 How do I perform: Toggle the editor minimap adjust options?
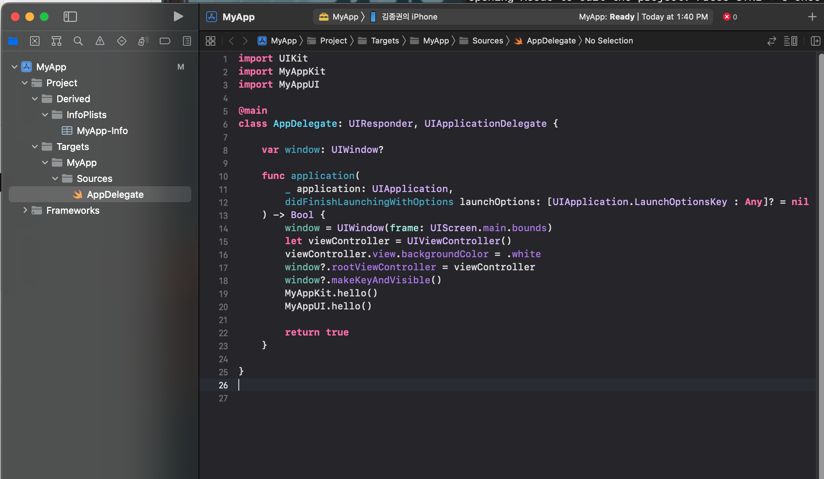(790, 41)
